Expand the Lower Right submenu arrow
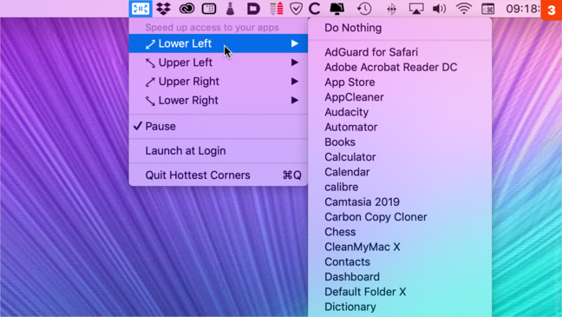Screen dimensions: 562x317 [295, 101]
